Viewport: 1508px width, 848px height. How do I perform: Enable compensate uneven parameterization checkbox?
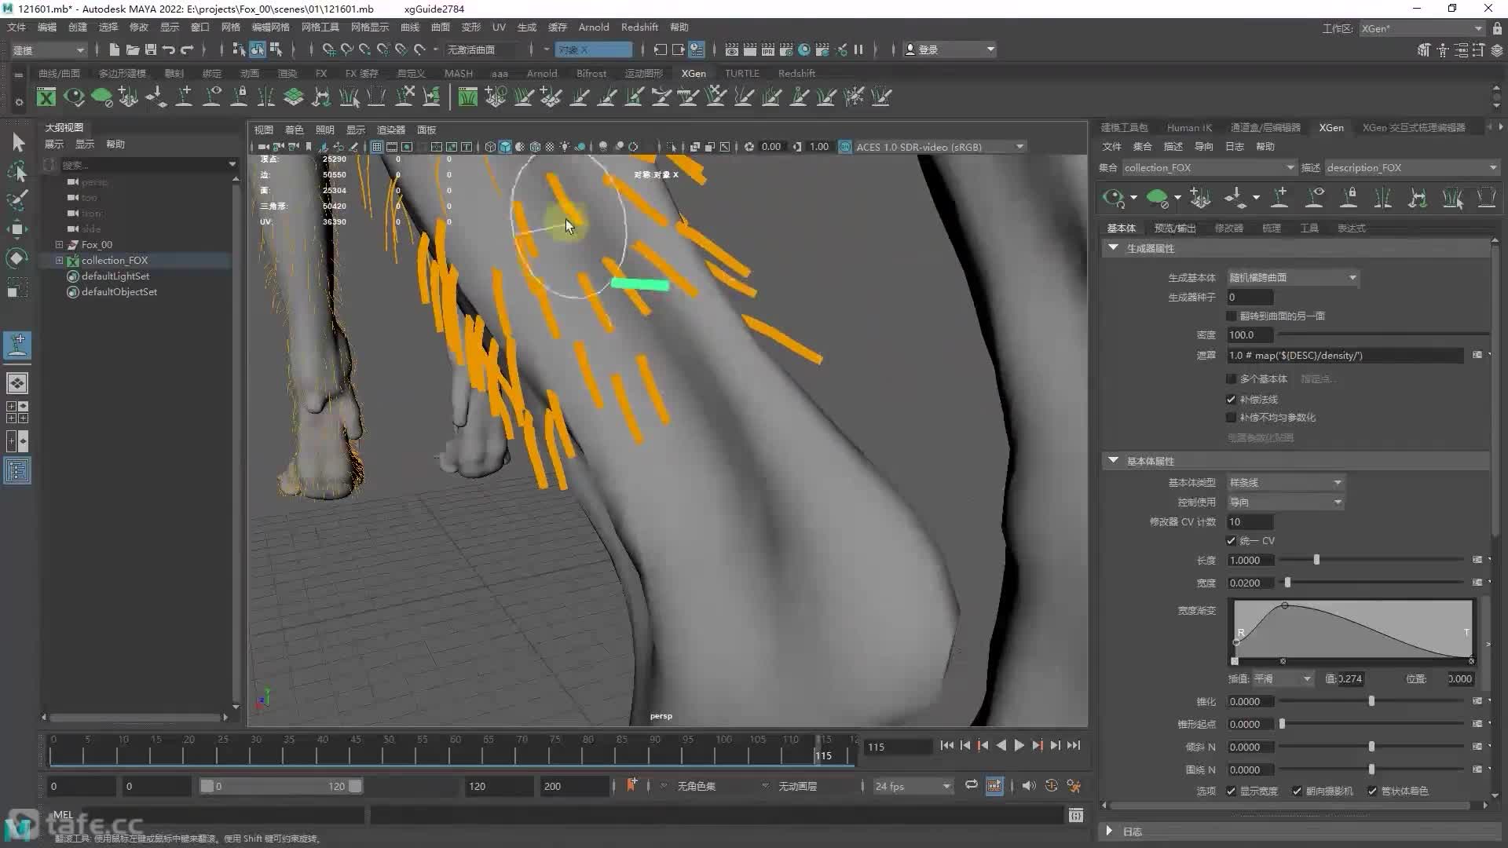(1231, 417)
